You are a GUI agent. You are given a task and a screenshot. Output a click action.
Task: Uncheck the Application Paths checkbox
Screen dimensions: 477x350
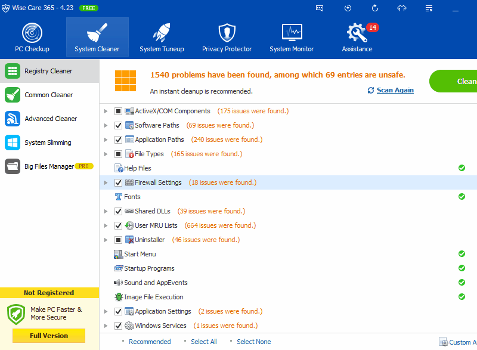[118, 140]
